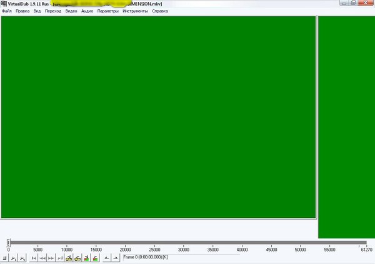
Task: Click the Frame 0 position text field
Action: [x=181, y=257]
